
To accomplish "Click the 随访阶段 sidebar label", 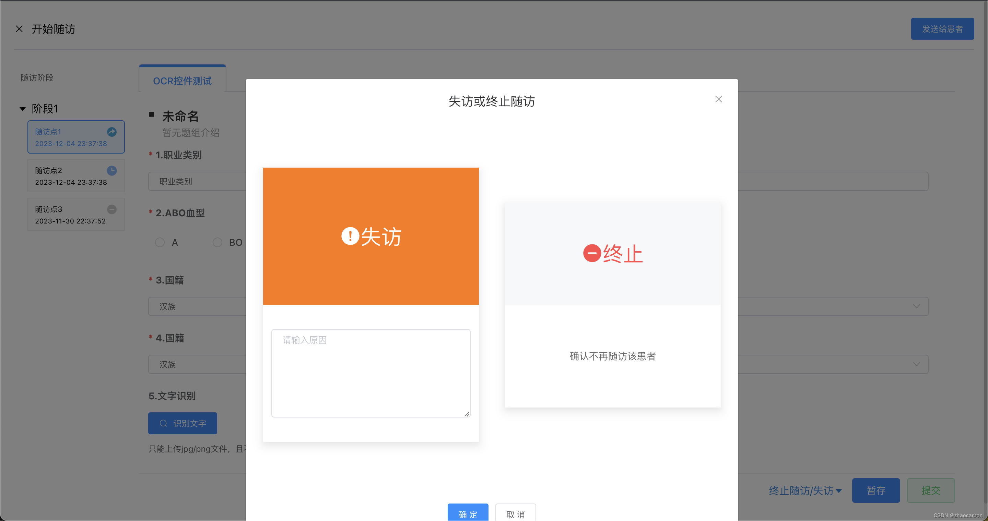I will (x=37, y=78).
